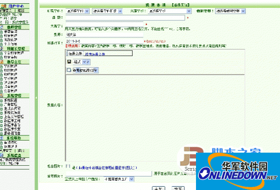Click the left submit button at page bottom
The height and width of the screenshot is (190, 280).
click(159, 188)
